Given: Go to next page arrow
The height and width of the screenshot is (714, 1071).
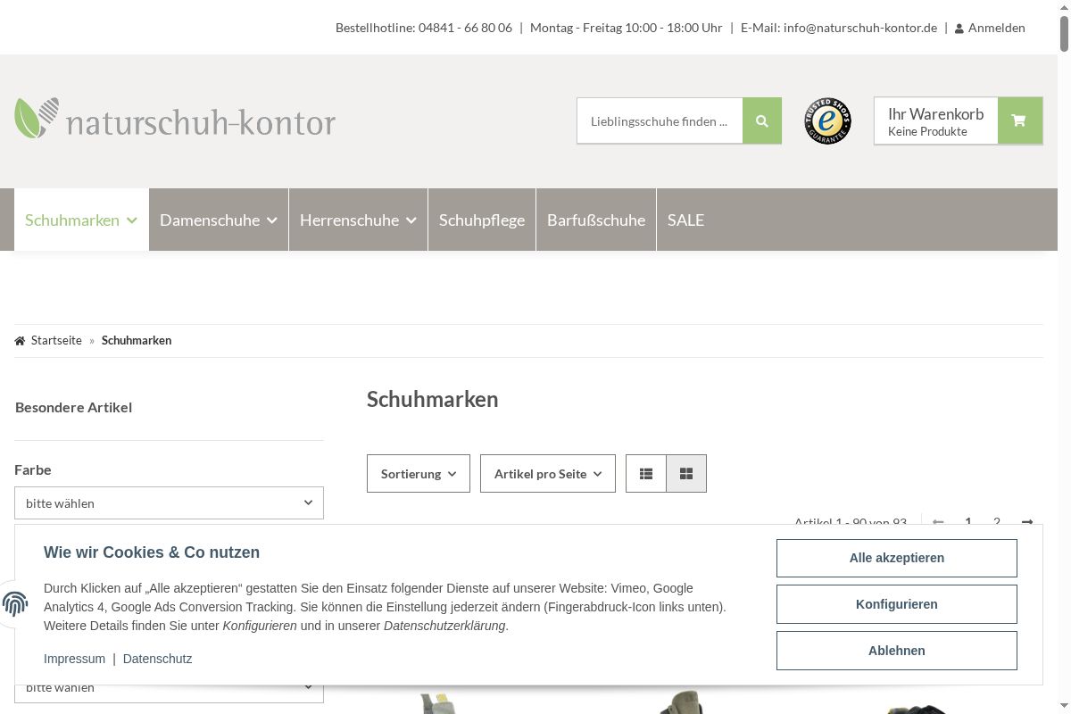Looking at the screenshot, I should (1027, 522).
